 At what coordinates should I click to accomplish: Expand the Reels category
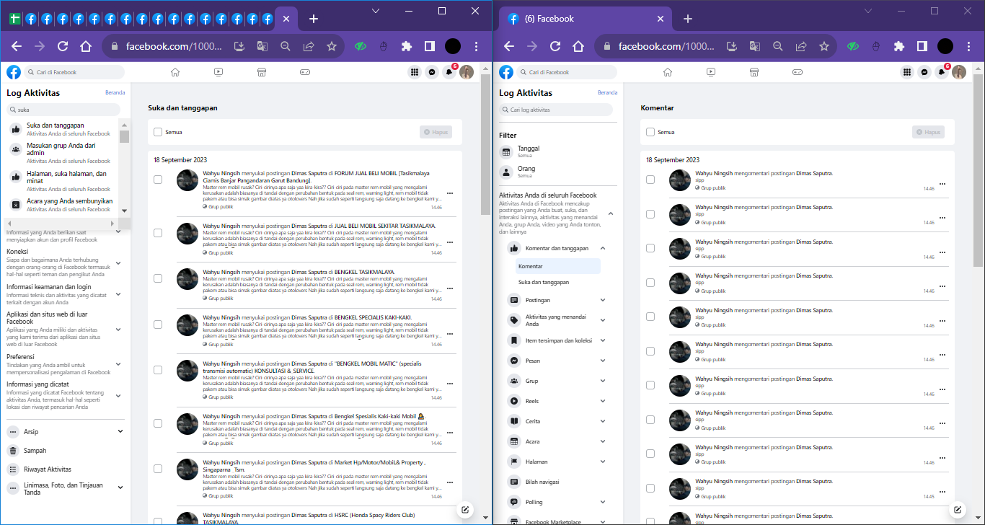(603, 401)
